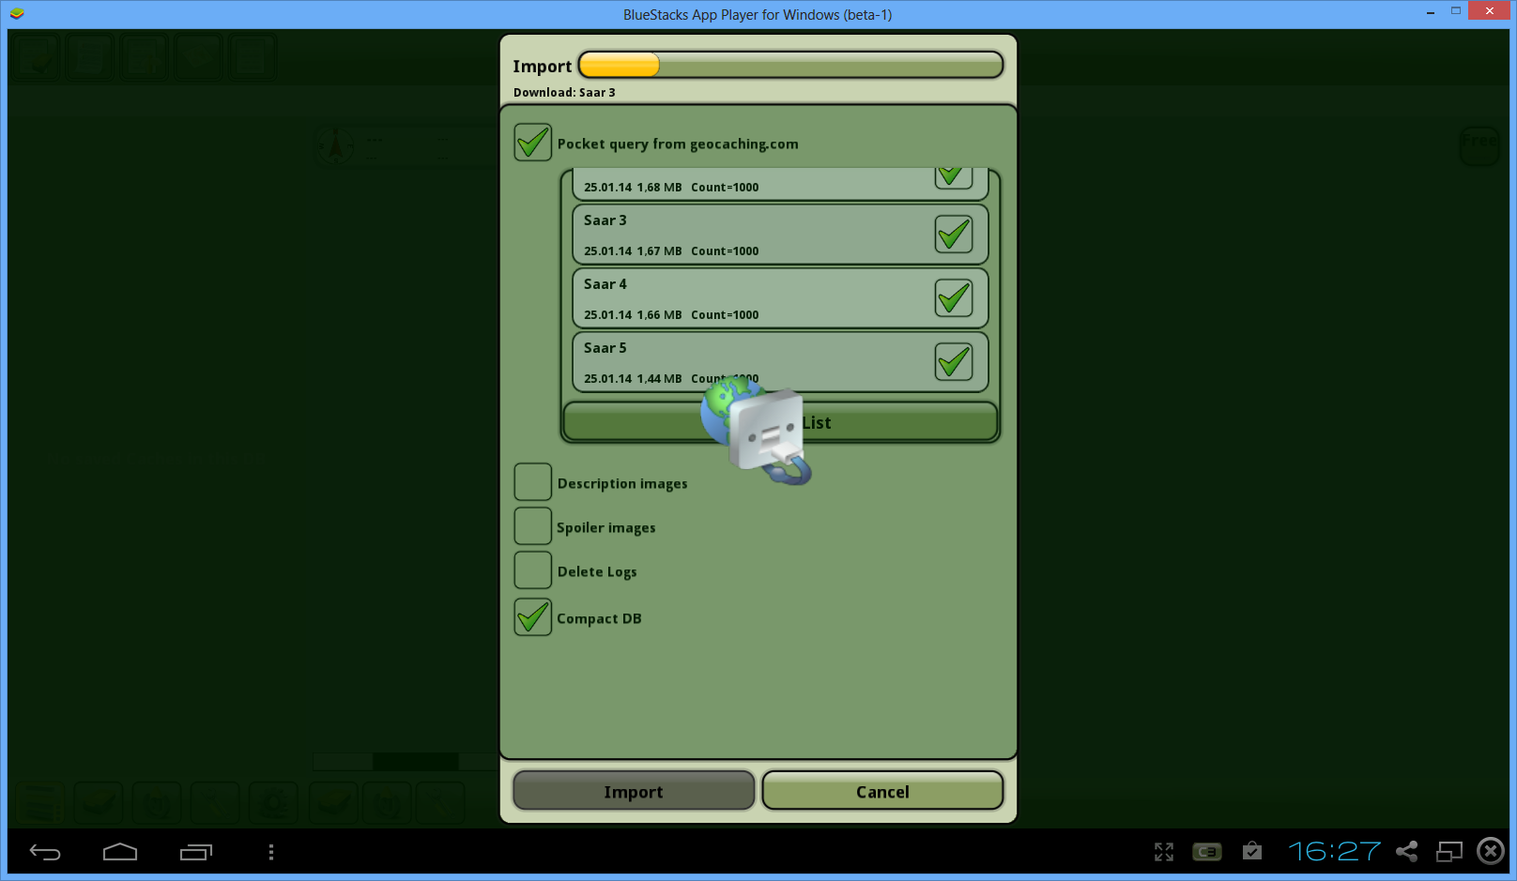Click the BlueStacks keyboard mapping icon
The height and width of the screenshot is (881, 1517).
pyautogui.click(x=1207, y=852)
